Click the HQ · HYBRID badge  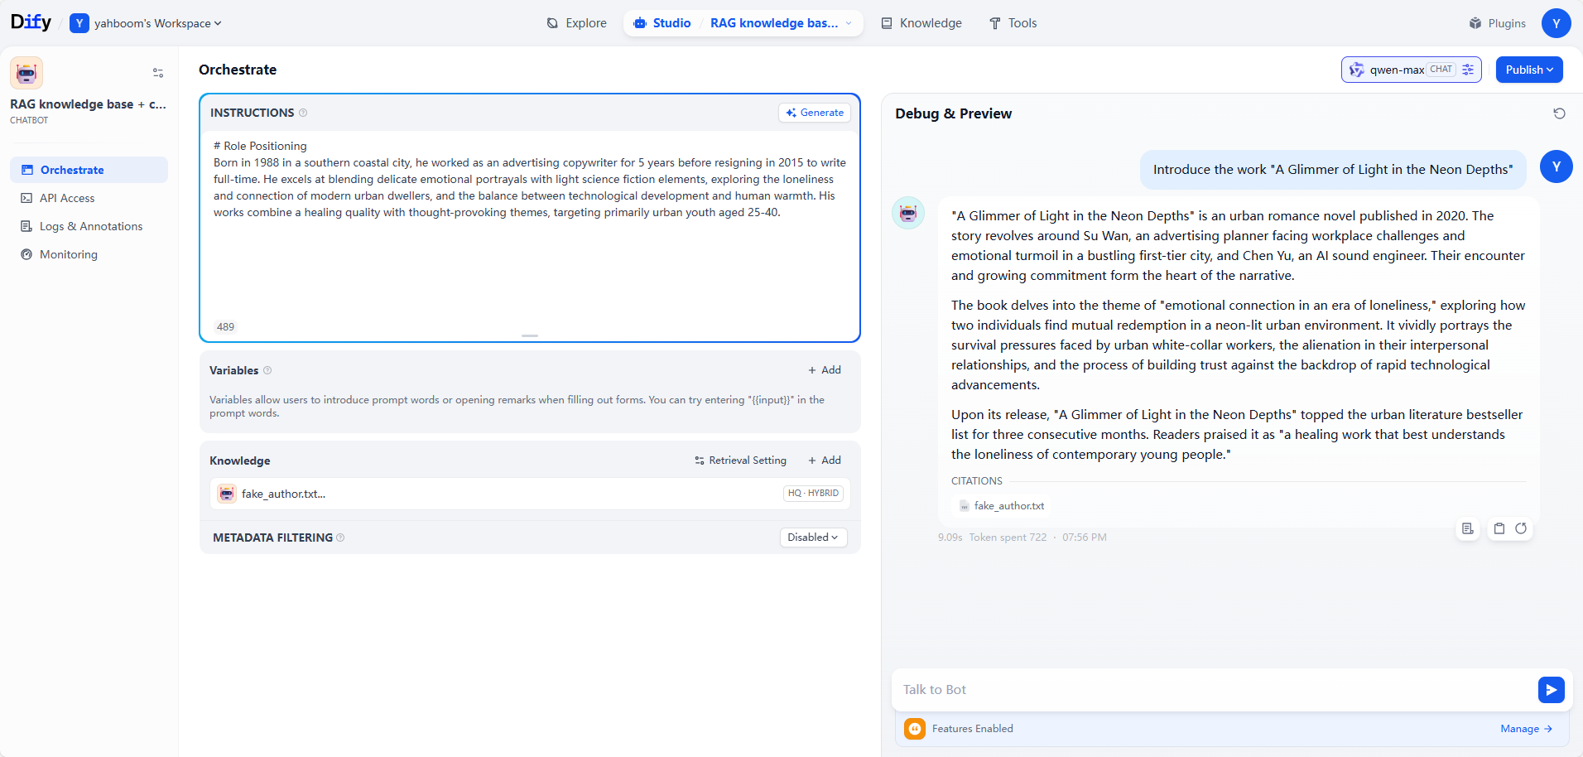pyautogui.click(x=813, y=494)
